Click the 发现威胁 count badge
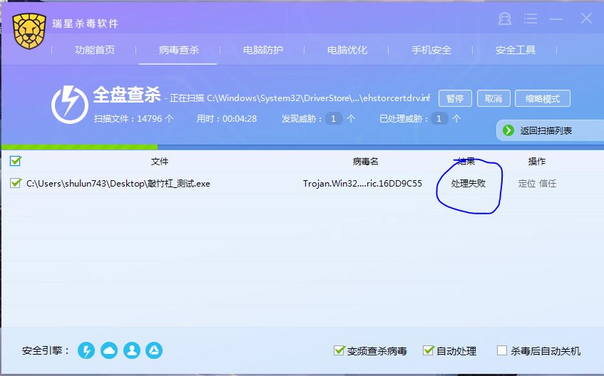The height and width of the screenshot is (376, 604). pyautogui.click(x=334, y=118)
